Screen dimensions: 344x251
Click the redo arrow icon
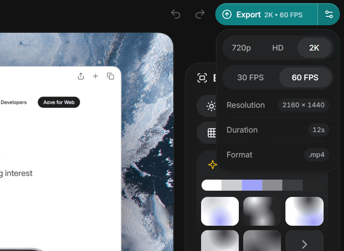(200, 15)
